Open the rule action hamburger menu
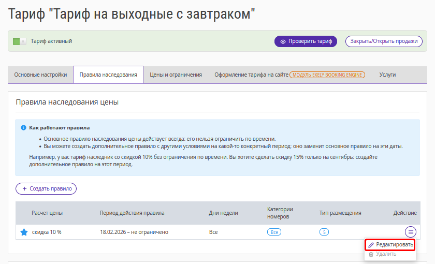 410,232
